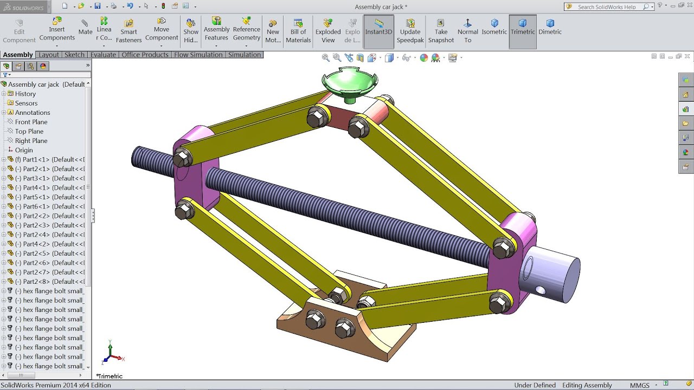Viewport: 694px width, 390px height.
Task: Click the Select cursor tool icon
Action: coord(146,6)
